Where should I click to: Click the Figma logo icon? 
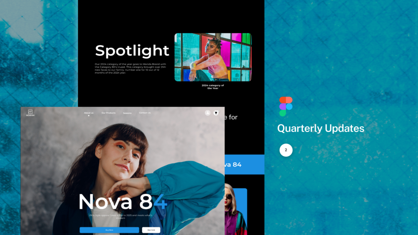click(286, 106)
